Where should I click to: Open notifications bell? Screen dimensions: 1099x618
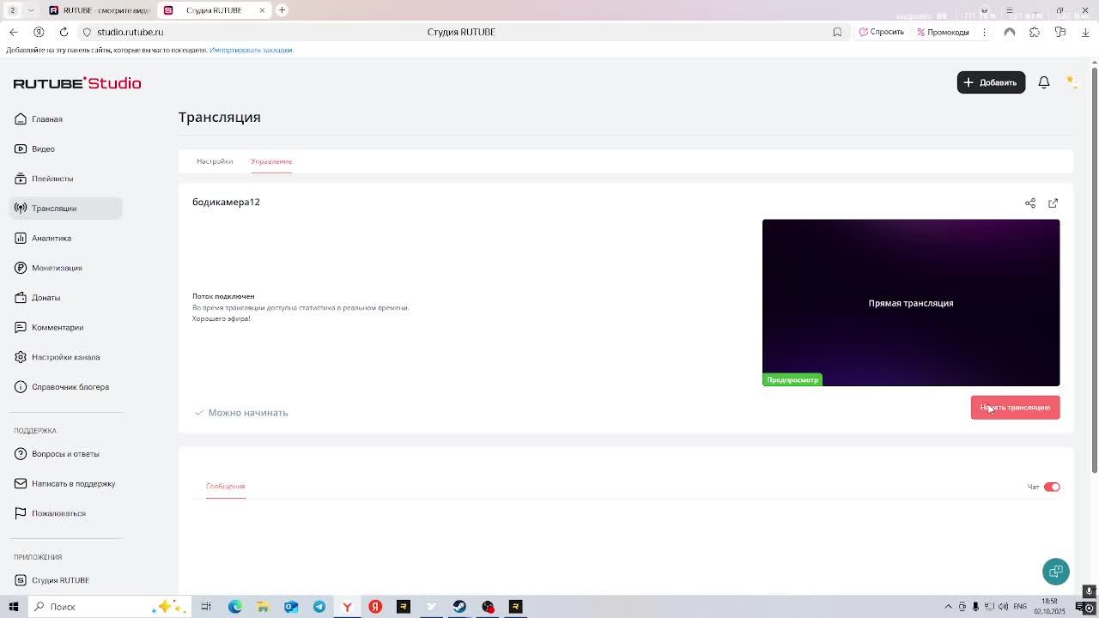click(x=1044, y=82)
